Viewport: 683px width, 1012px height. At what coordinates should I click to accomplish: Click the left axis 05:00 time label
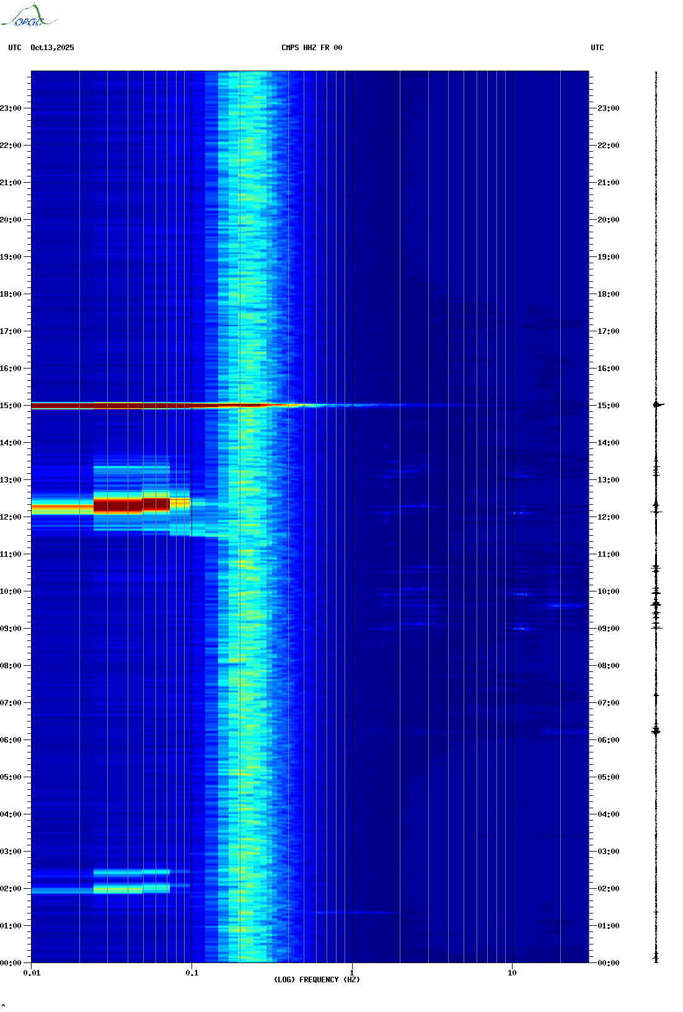point(11,777)
